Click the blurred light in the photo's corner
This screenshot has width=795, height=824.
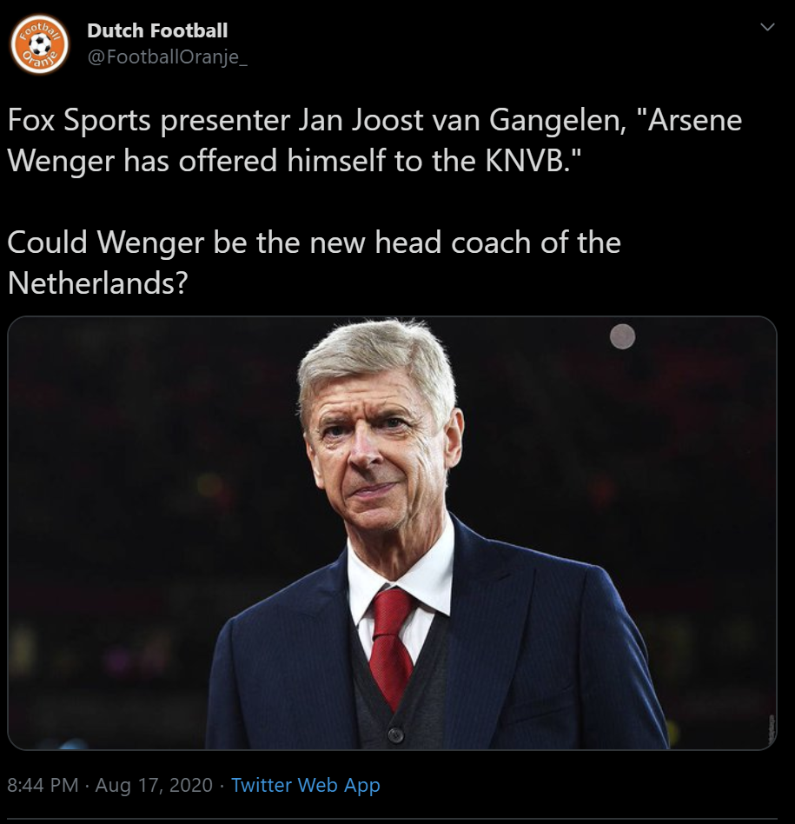point(623,336)
